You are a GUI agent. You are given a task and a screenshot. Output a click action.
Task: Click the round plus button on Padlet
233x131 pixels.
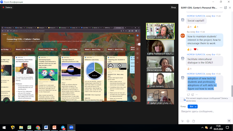[x=135, y=98]
